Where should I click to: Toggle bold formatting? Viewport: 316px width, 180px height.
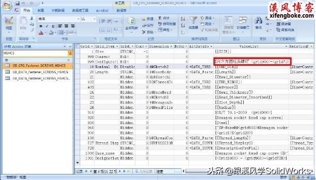coord(41,26)
